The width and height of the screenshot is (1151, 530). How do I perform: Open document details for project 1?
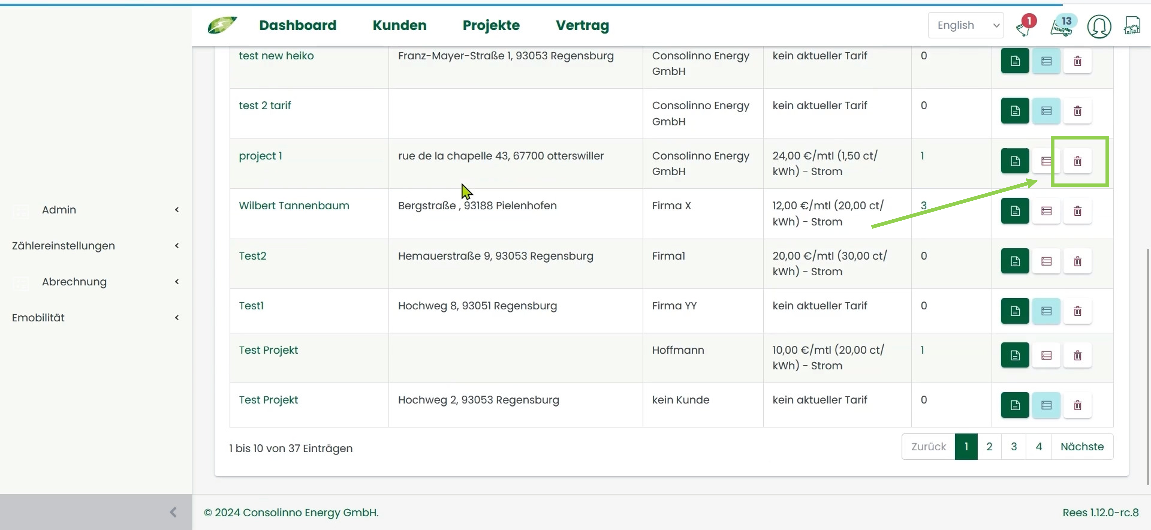point(1015,161)
